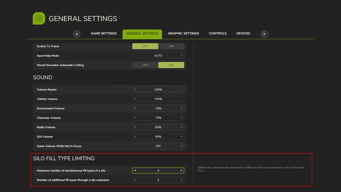Open the Input Help Mode selector

point(158,55)
